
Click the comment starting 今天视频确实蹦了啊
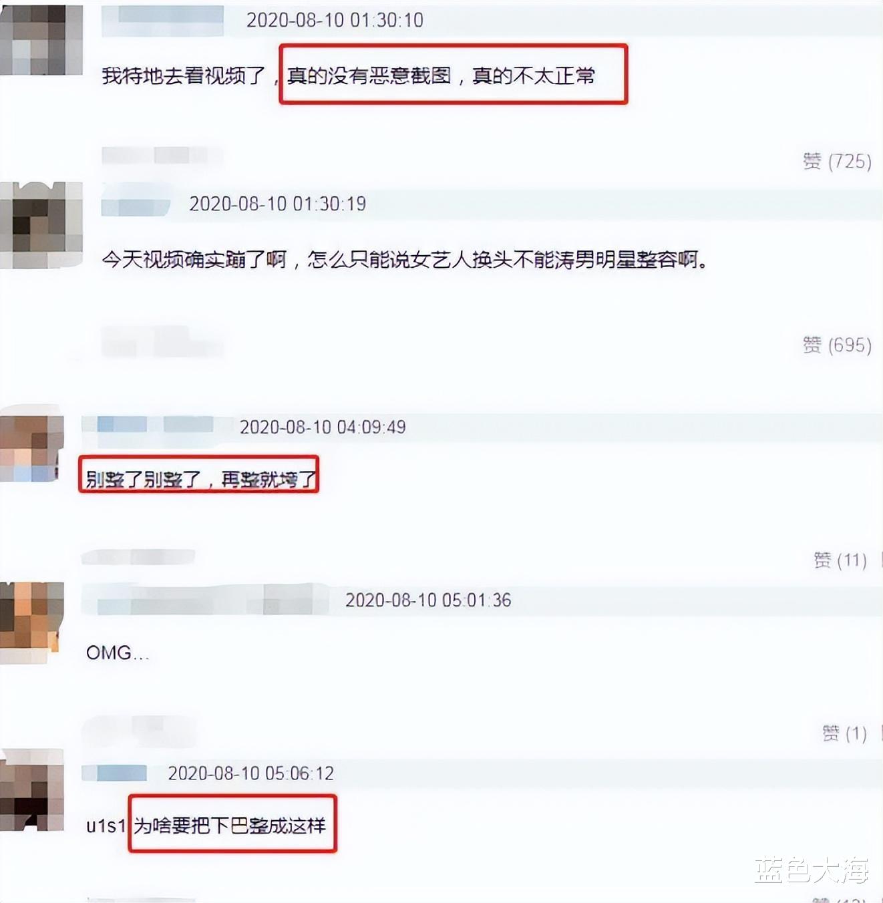point(405,259)
